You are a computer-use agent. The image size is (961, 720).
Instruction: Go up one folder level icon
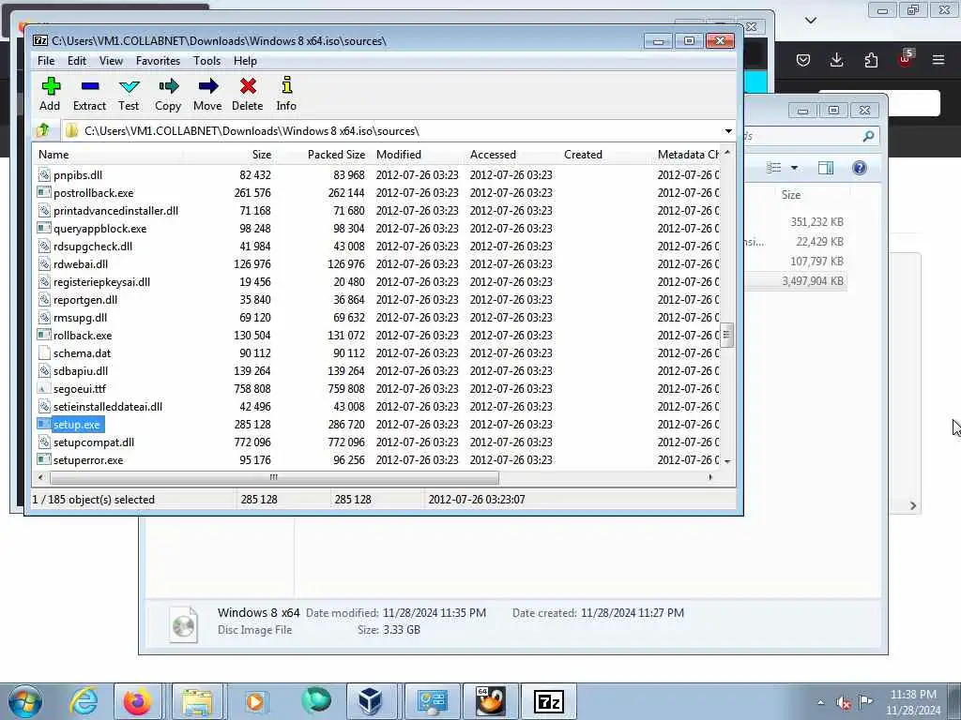pyautogui.click(x=43, y=130)
